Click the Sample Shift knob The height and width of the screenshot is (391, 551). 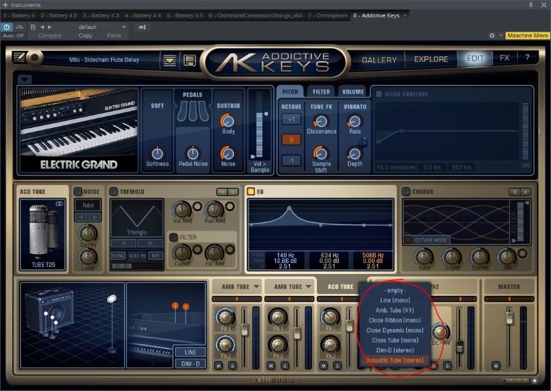[x=321, y=154]
